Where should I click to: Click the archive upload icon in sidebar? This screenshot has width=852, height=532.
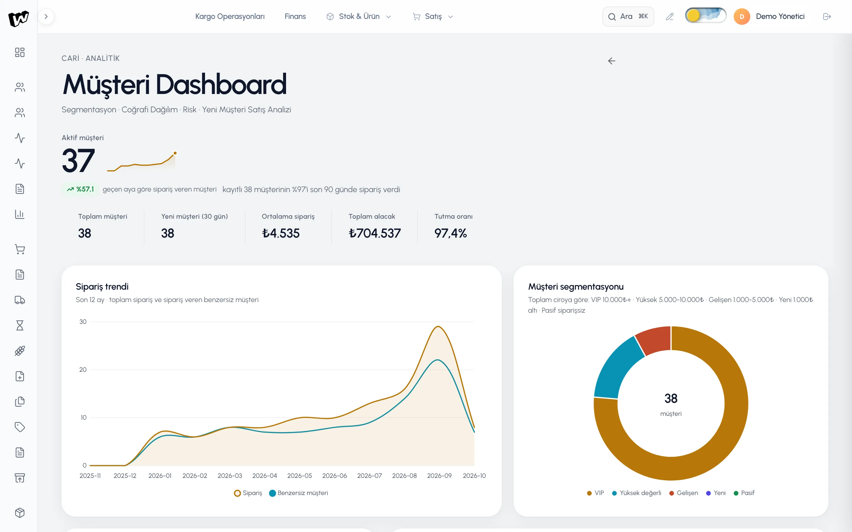[x=20, y=478]
